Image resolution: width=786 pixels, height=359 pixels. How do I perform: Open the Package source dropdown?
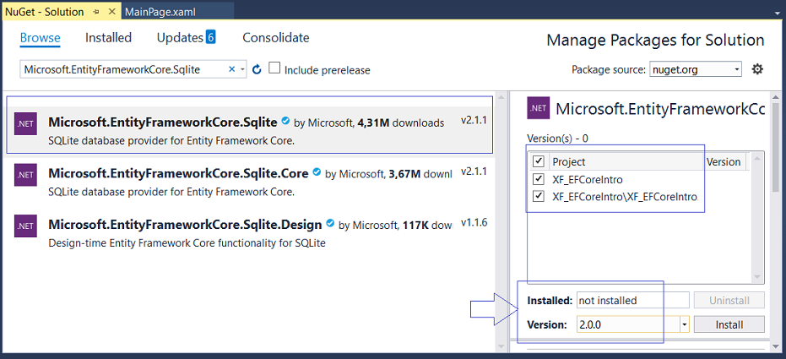736,70
